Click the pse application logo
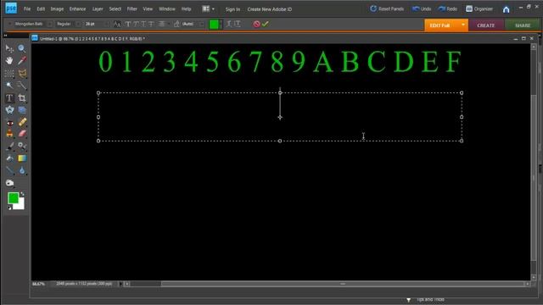543x305 pixels. (x=11, y=8)
